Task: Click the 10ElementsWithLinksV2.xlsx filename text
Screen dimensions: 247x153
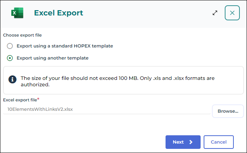Action: click(x=40, y=109)
